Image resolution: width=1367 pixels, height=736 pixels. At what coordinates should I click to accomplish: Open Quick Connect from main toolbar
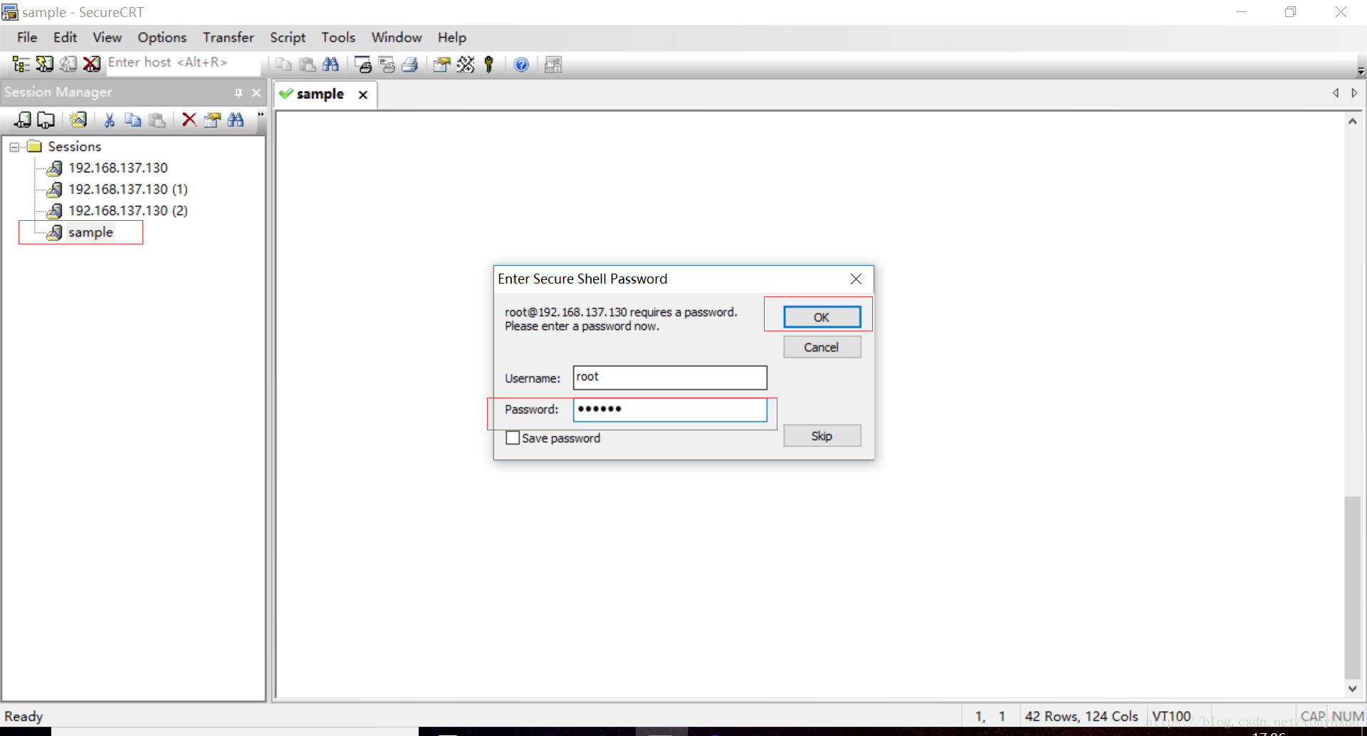coord(45,64)
